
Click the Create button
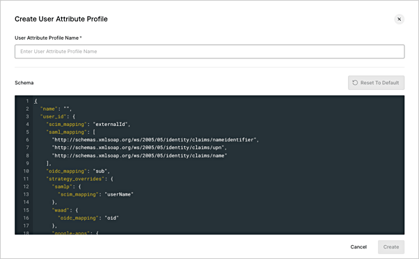click(x=391, y=247)
